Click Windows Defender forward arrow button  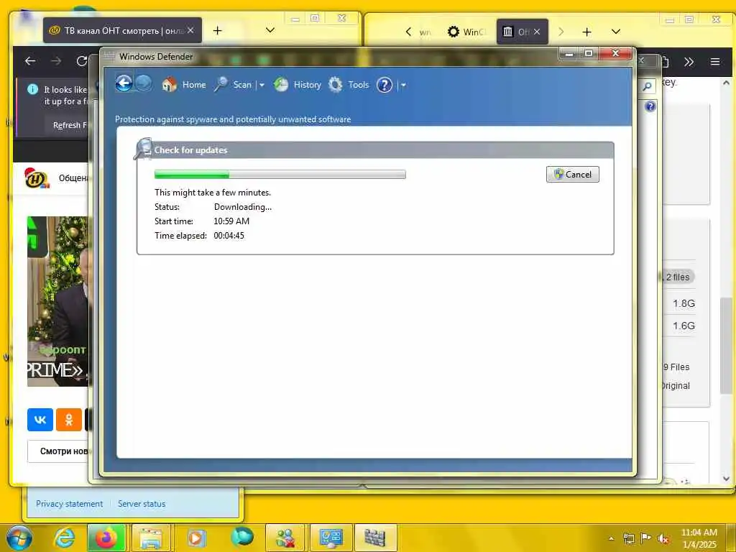(144, 83)
